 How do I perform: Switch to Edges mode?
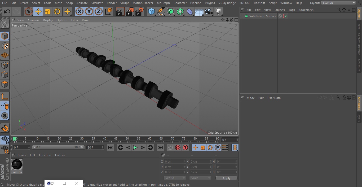(x=5, y=75)
